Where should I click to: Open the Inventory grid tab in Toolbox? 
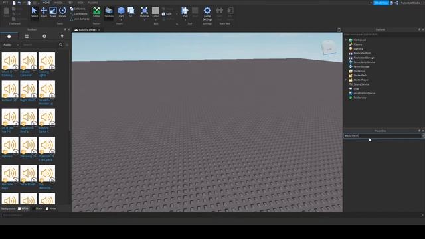pyautogui.click(x=27, y=36)
